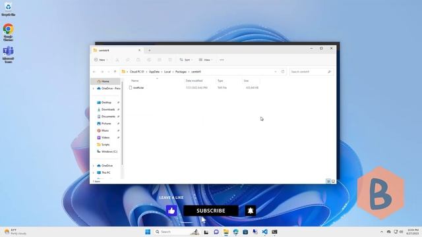
Task: Open Task View from taskbar
Action: coord(206,232)
